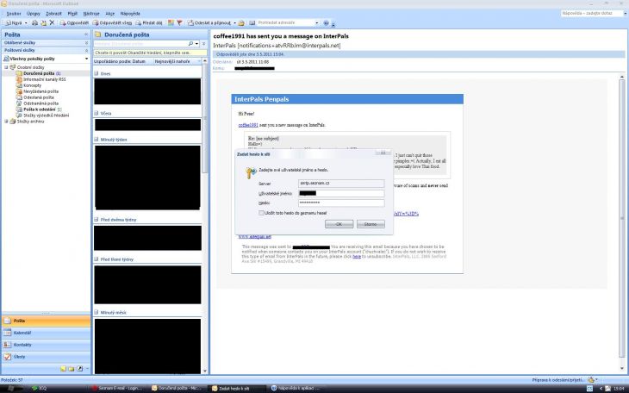Screen dimensions: 629x393
Task: Click the notes icon in navigation footer
Action: (x=64, y=369)
